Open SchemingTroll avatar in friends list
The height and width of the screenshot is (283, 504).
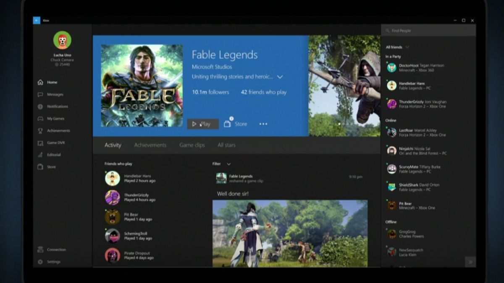click(x=112, y=236)
